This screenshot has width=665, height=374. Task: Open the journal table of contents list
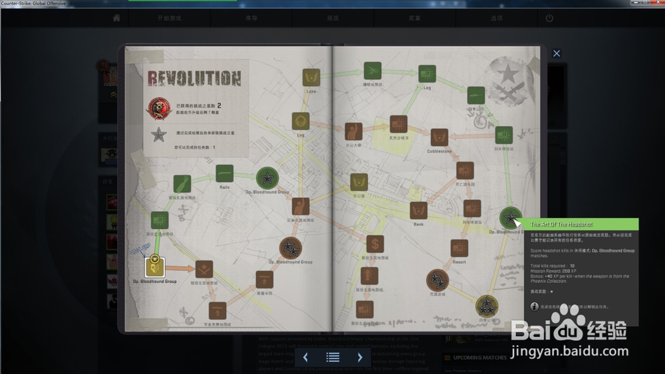[x=333, y=357]
